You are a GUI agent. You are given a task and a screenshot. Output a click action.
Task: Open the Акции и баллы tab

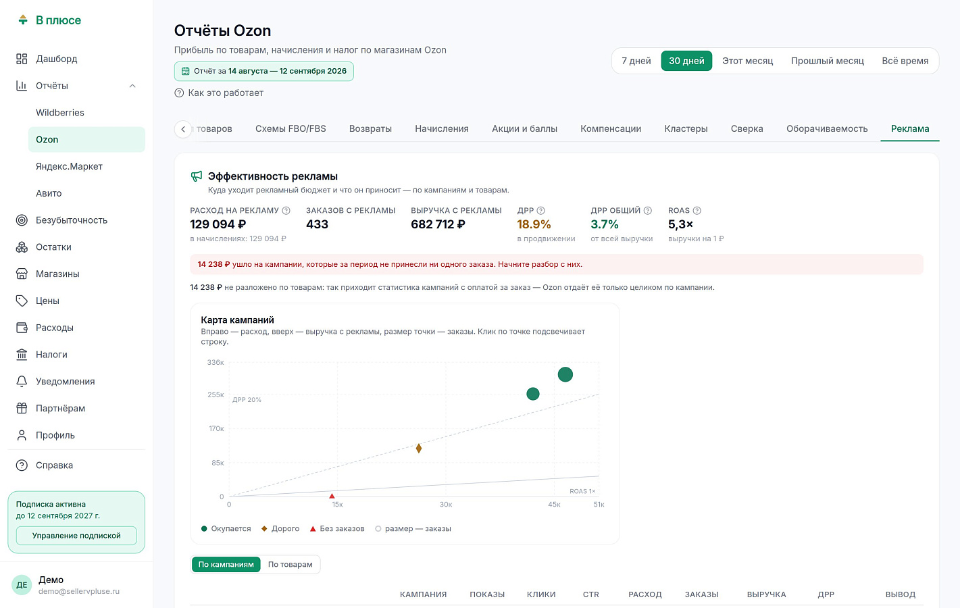(x=525, y=129)
